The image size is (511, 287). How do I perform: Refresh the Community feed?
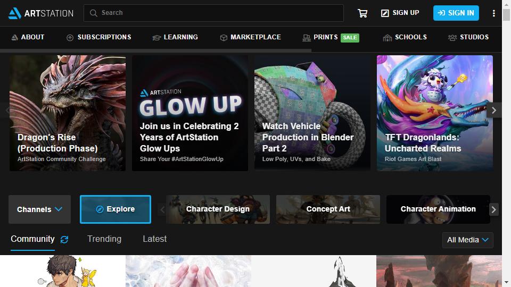(x=64, y=240)
